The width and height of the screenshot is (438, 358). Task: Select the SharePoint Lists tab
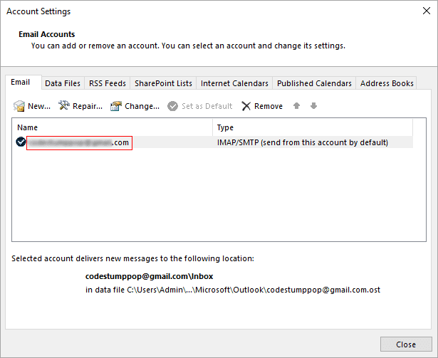click(163, 83)
